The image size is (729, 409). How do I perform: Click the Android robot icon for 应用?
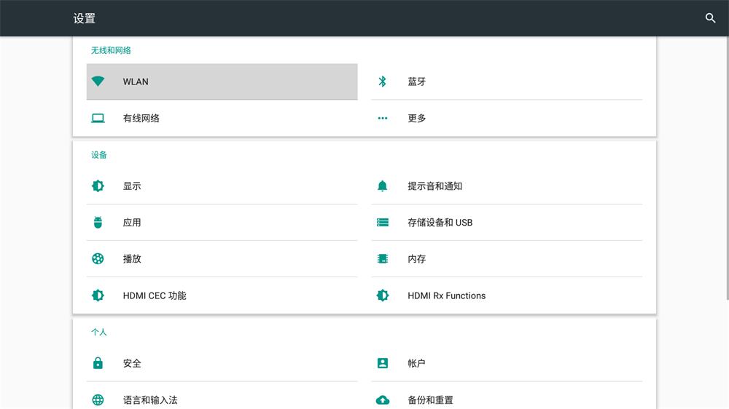click(98, 223)
